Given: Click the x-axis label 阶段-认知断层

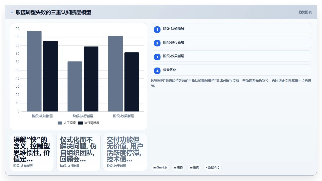Looking at the screenshot, I should tap(42, 116).
